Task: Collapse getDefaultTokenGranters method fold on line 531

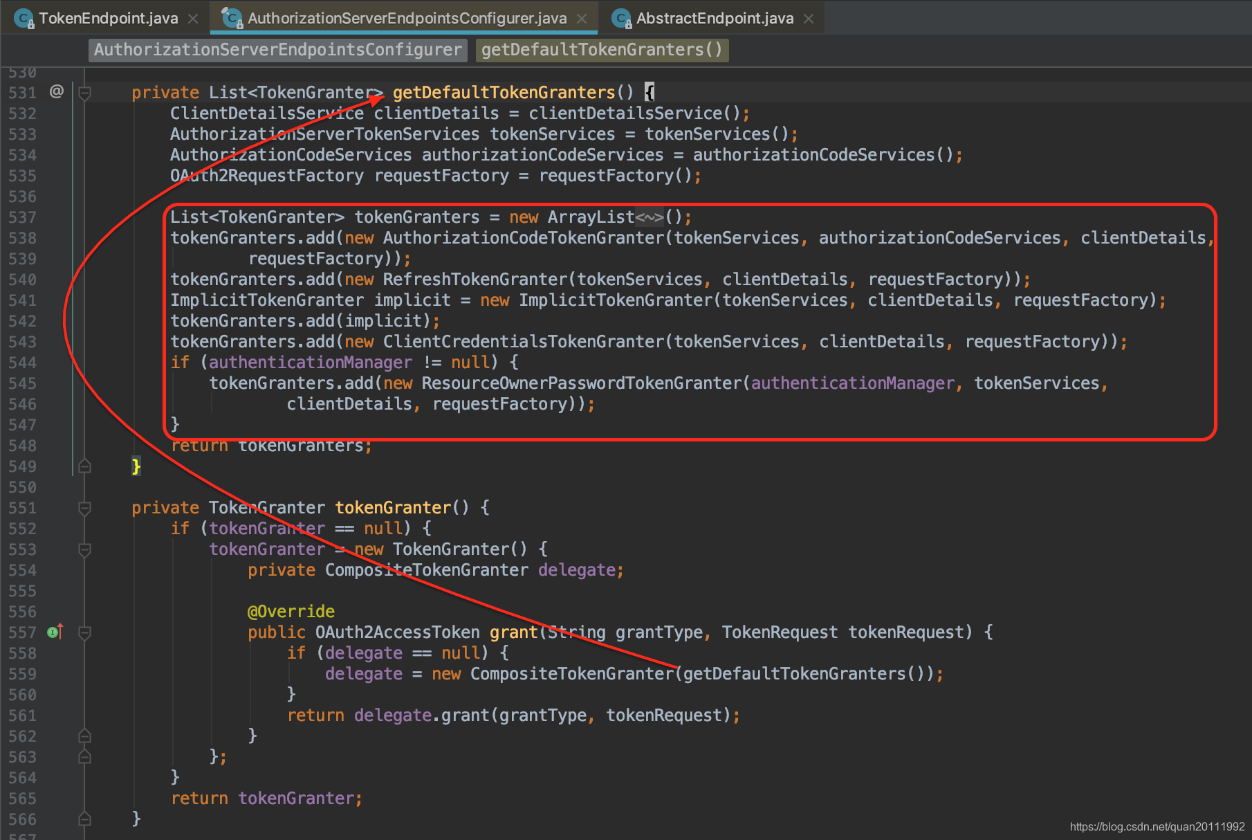Action: coord(84,93)
